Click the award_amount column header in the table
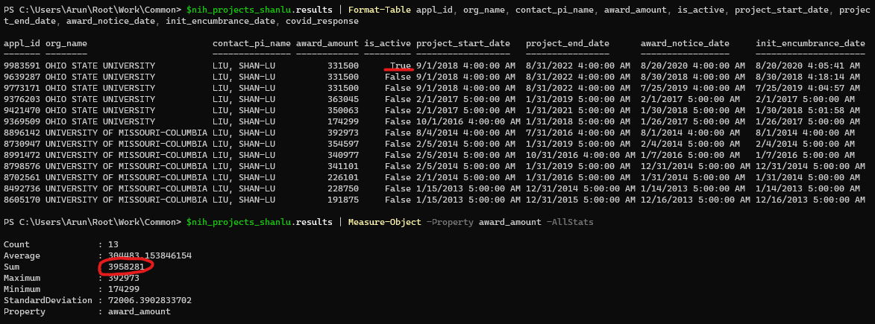Viewport: 875px width, 324px height. point(327,44)
